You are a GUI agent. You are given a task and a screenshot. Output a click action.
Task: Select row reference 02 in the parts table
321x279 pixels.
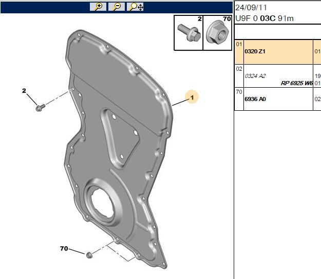[x=239, y=69]
